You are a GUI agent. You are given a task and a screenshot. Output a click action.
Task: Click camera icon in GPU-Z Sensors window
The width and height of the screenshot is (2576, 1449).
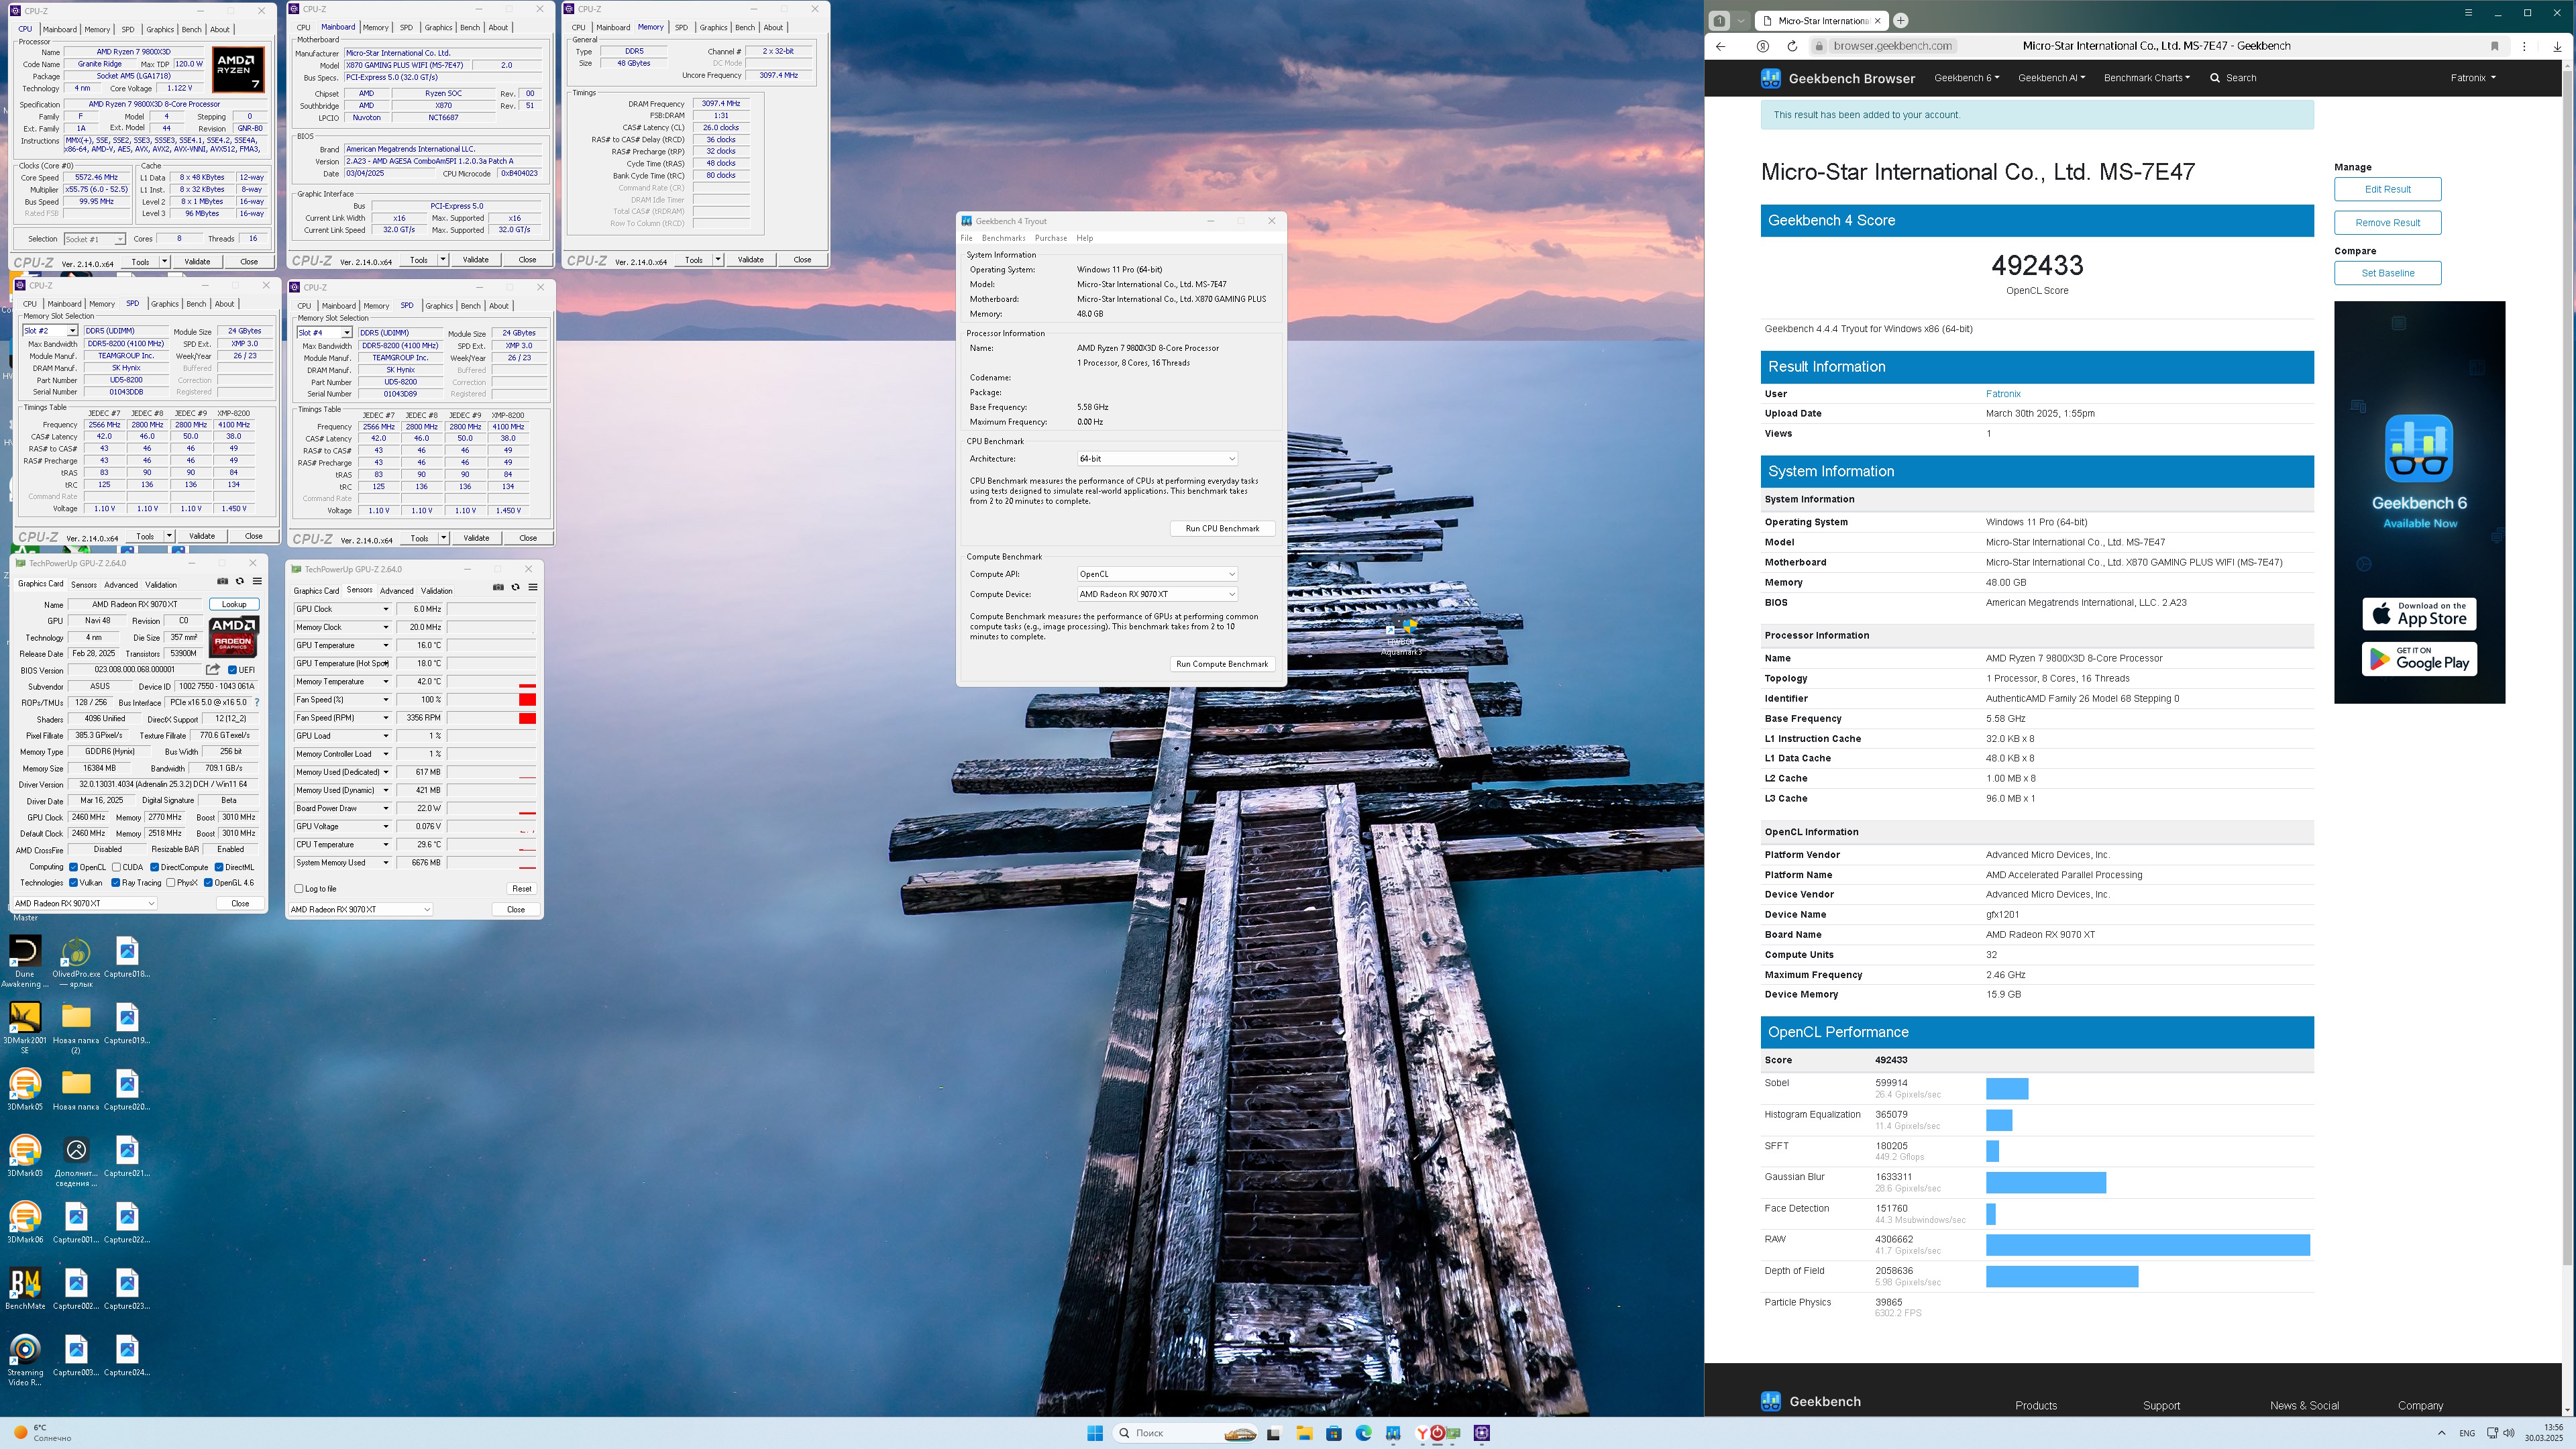tap(498, 587)
